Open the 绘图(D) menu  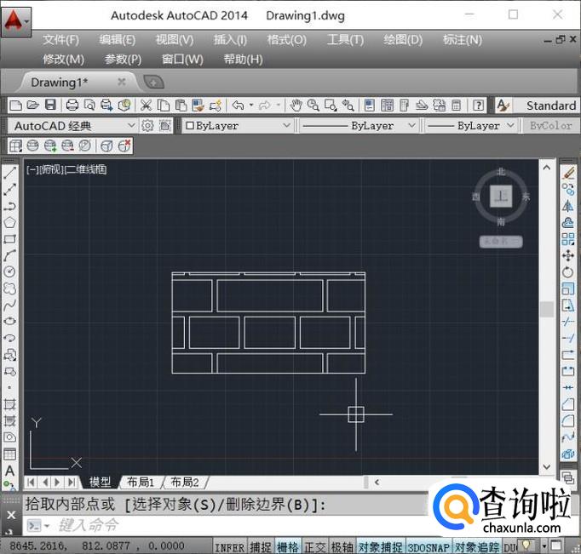point(403,40)
